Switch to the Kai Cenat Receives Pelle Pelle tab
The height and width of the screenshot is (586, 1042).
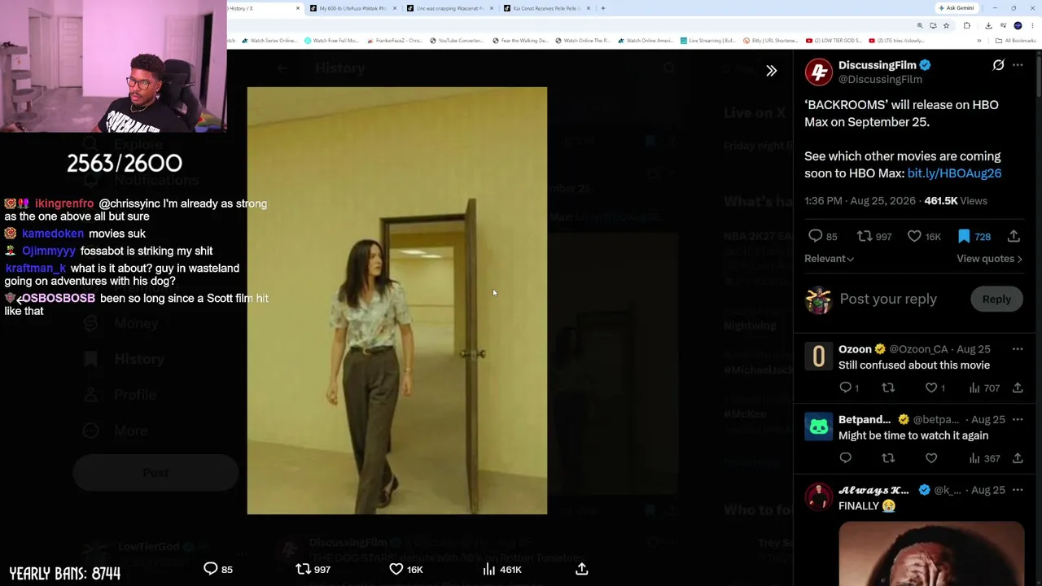point(546,8)
